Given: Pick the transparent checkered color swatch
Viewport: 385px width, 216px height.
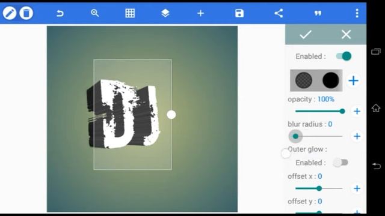Looking at the screenshot, I should tap(304, 80).
